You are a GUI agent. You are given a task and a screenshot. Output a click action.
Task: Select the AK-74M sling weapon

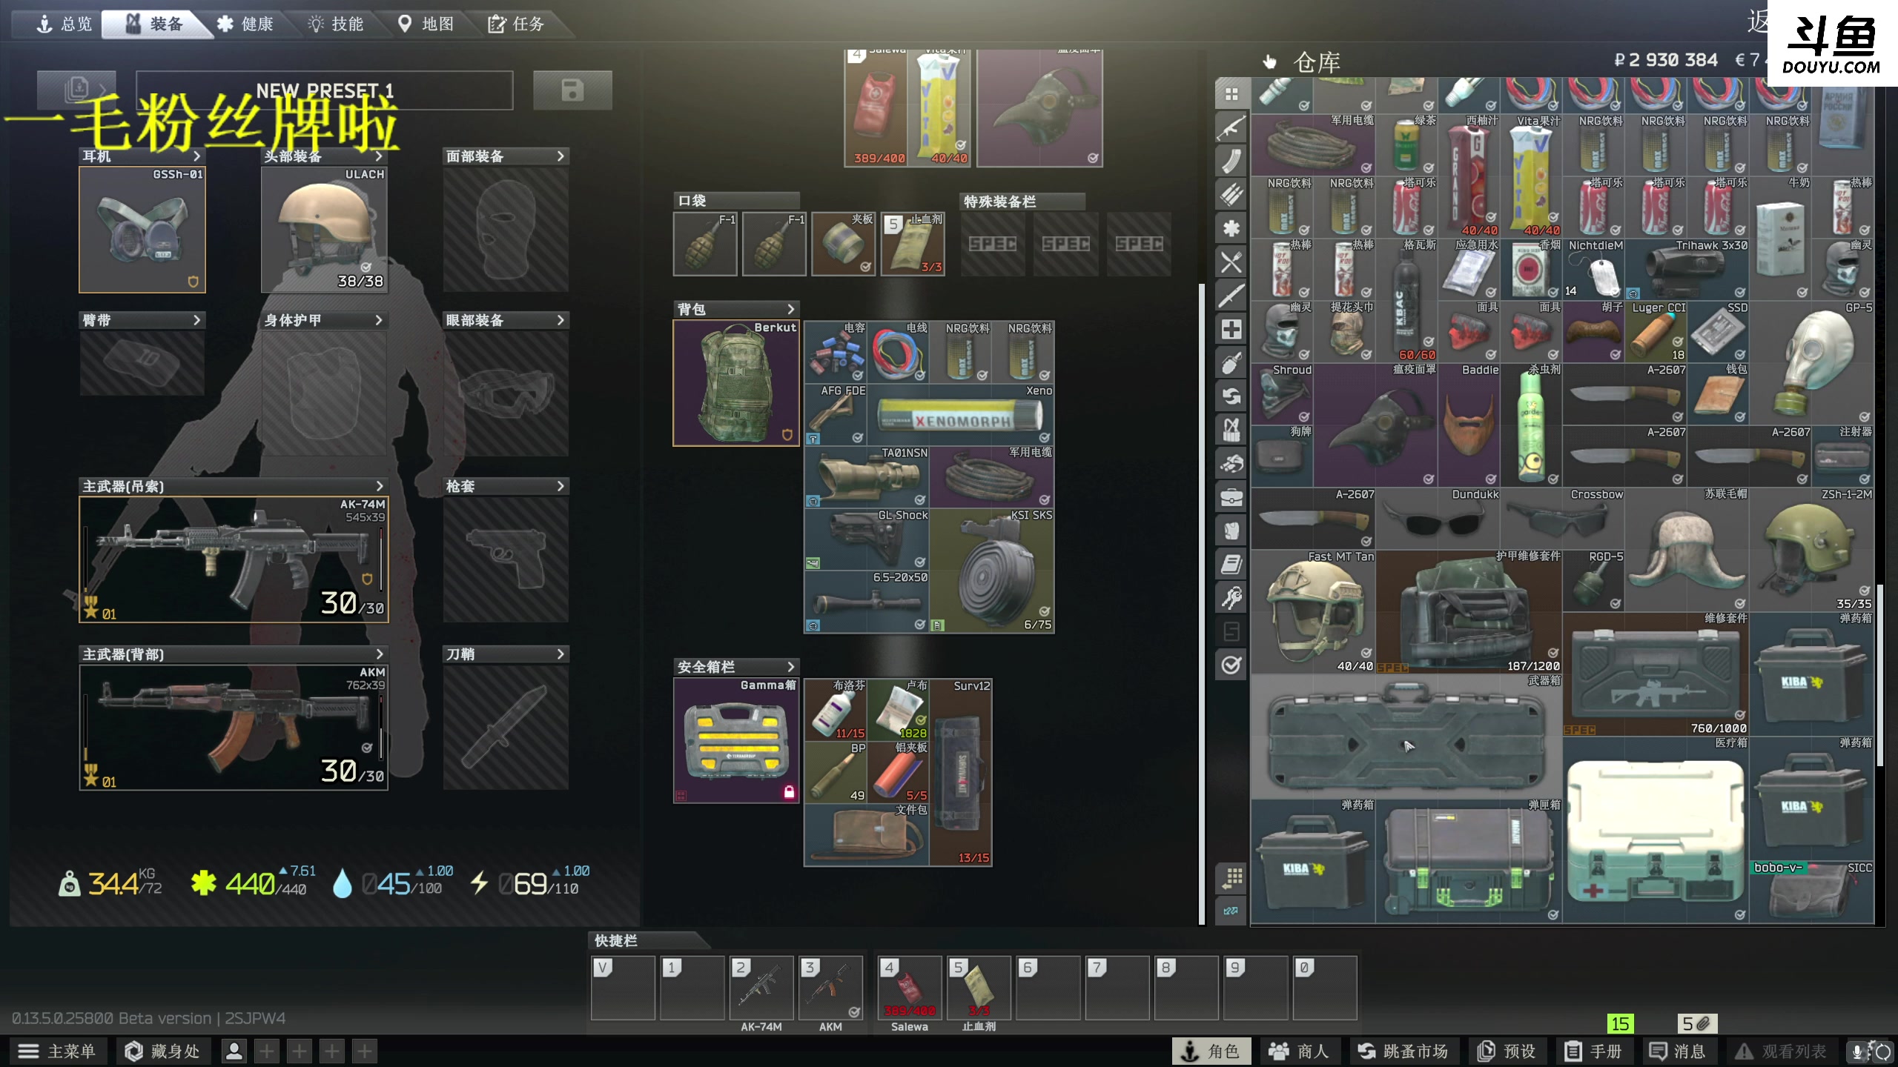pyautogui.click(x=234, y=559)
